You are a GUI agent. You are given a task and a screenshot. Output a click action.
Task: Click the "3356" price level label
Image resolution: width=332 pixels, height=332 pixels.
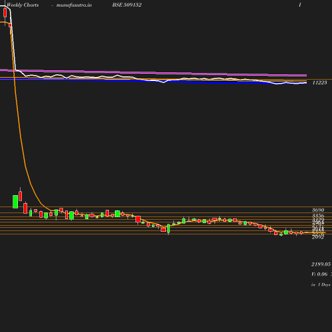[x=318, y=216]
